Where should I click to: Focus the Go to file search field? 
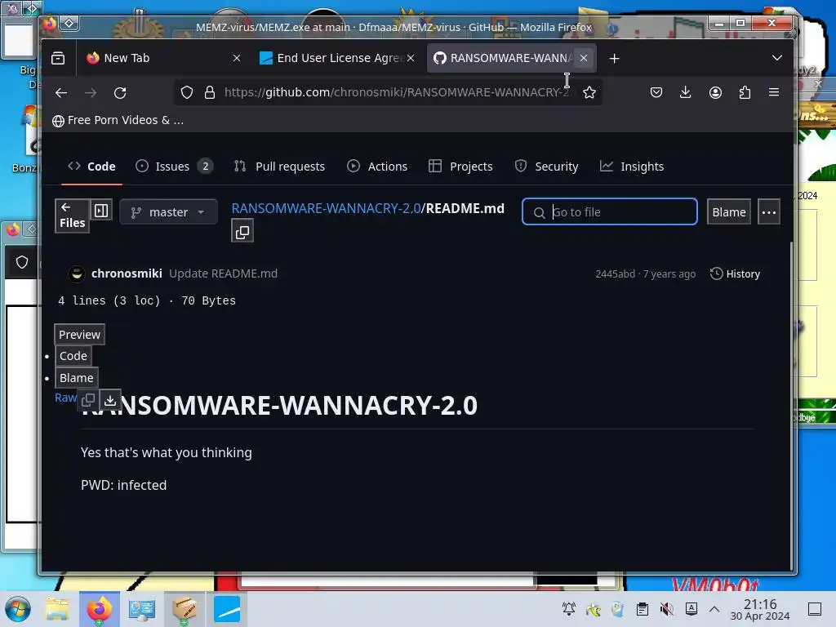pos(609,212)
